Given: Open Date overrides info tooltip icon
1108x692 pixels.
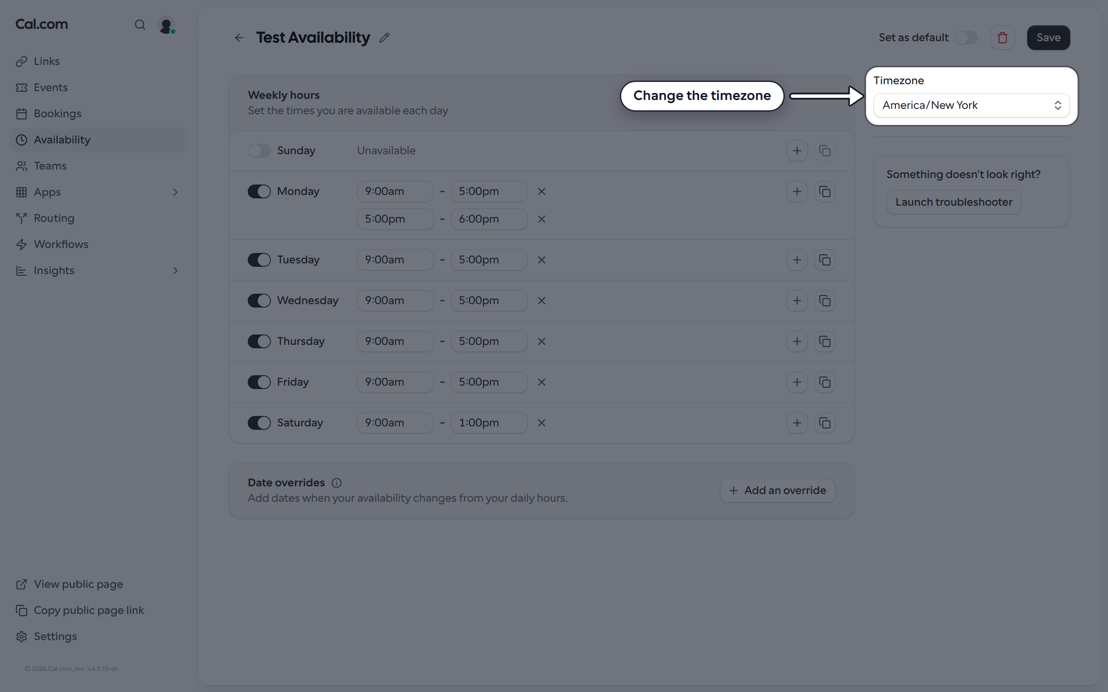Looking at the screenshot, I should [x=337, y=483].
